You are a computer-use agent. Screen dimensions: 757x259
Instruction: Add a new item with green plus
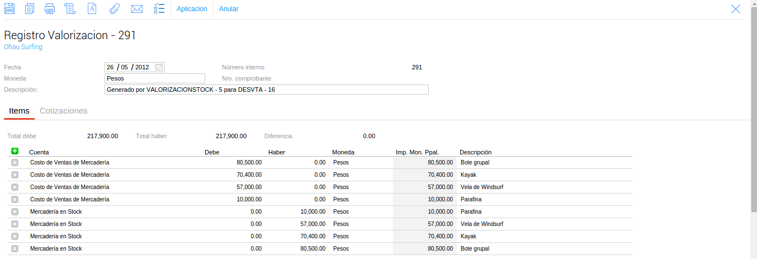[15, 151]
